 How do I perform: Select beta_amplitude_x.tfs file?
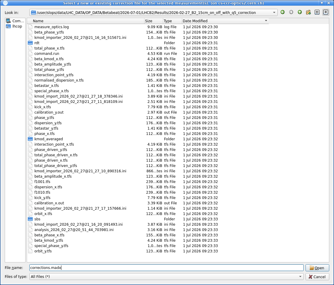pyautogui.click(x=53, y=176)
